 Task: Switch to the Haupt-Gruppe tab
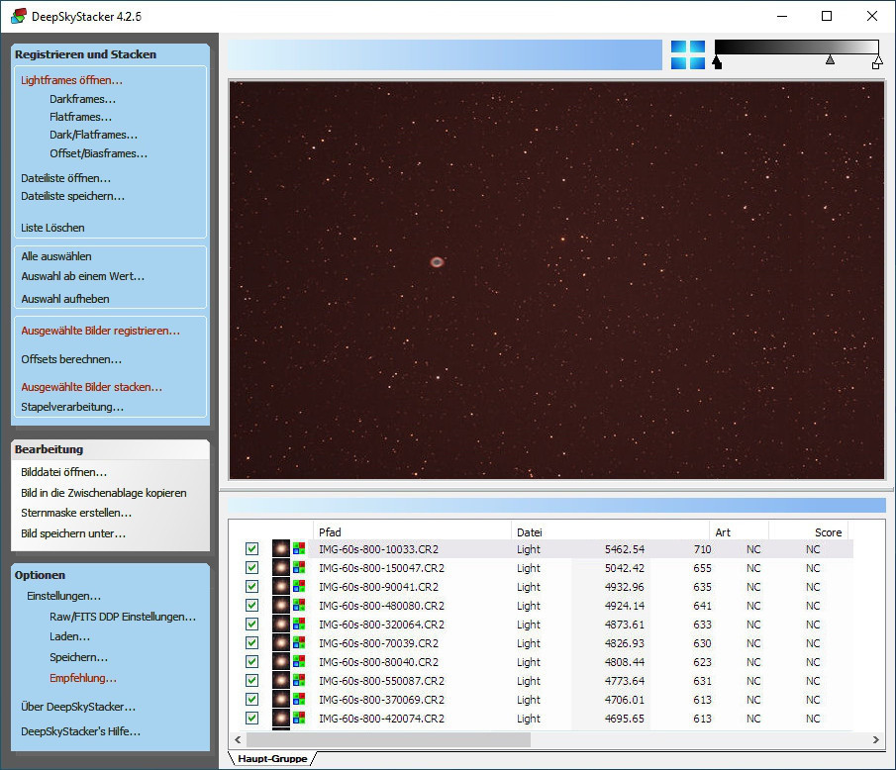point(271,758)
